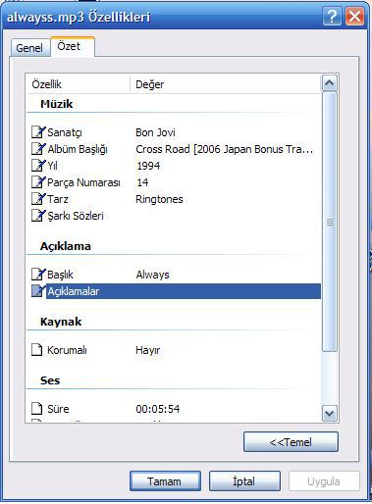Click the scrollbar up arrow
The height and width of the screenshot is (504, 372).
point(330,83)
